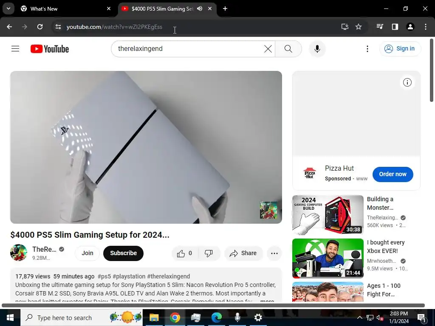Subscribe to TheRelaxingEnd channel
The image size is (435, 326).
[x=123, y=253]
